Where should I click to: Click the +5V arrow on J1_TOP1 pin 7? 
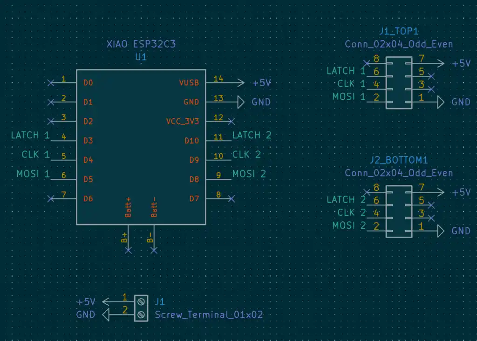click(440, 63)
